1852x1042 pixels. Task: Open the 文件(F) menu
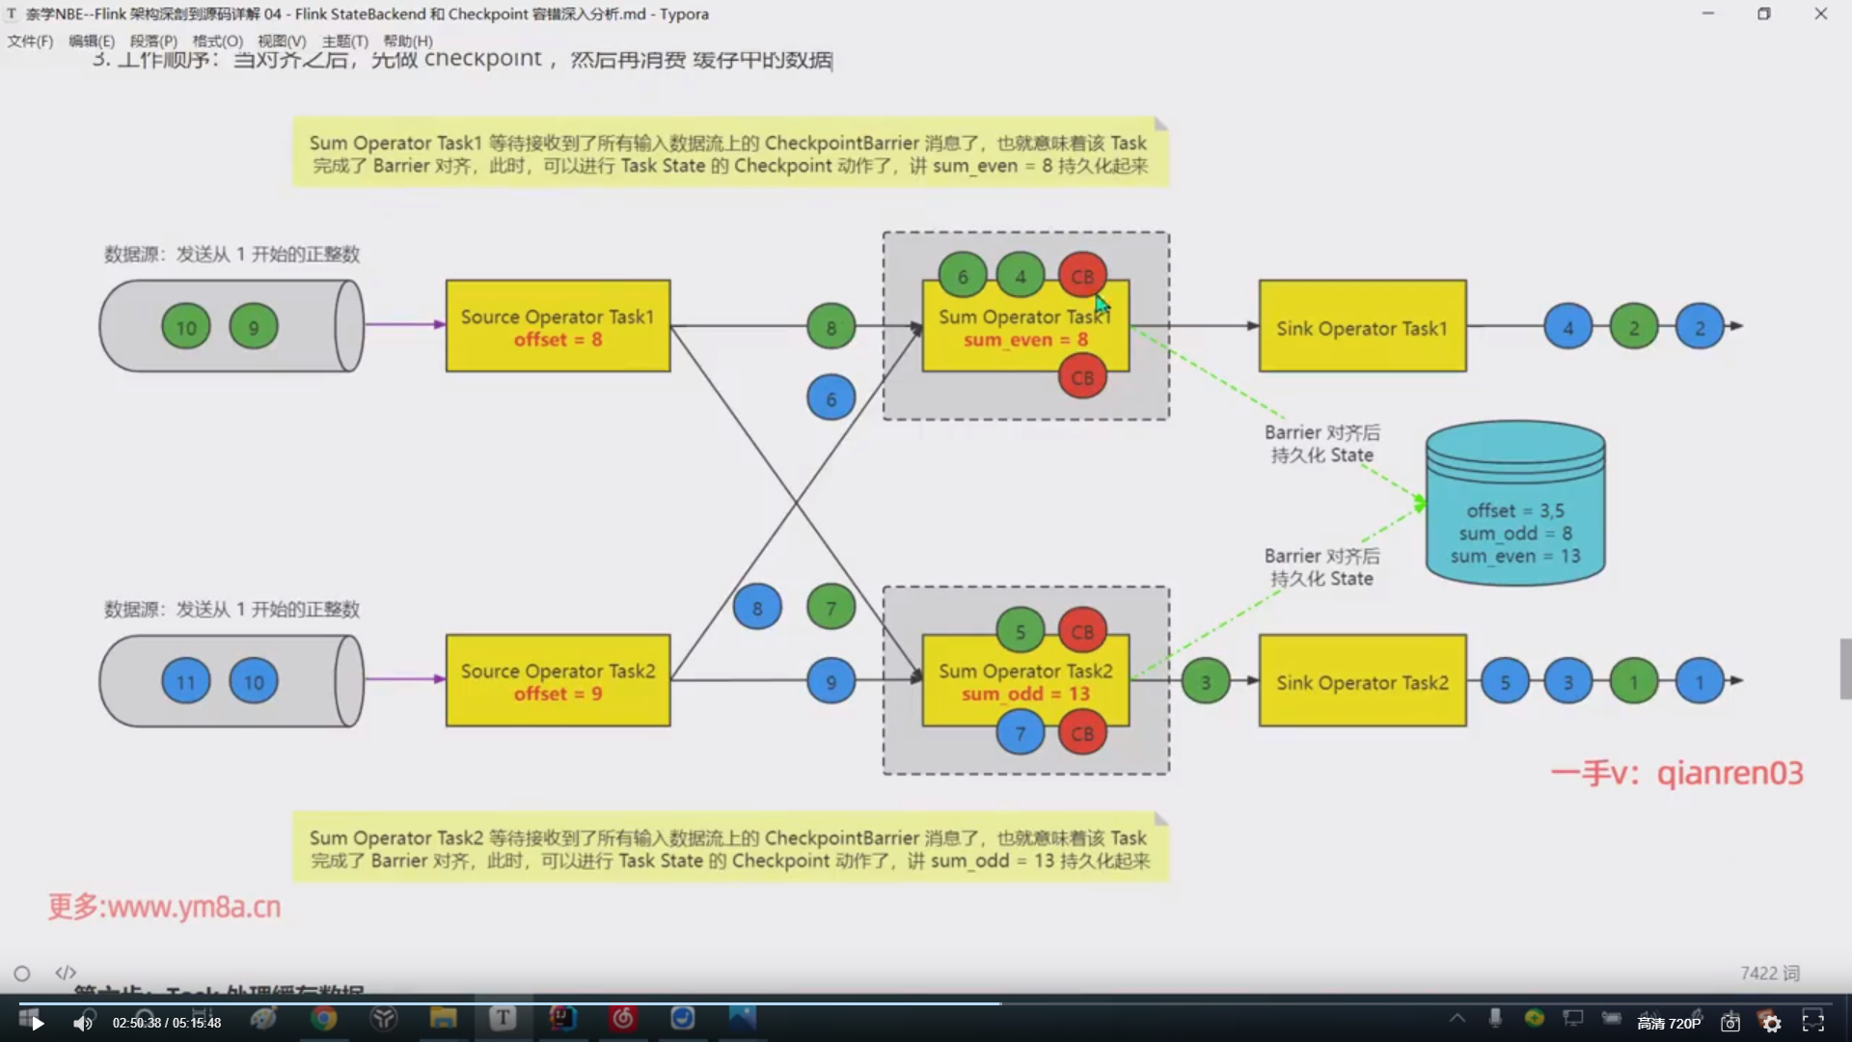(30, 41)
